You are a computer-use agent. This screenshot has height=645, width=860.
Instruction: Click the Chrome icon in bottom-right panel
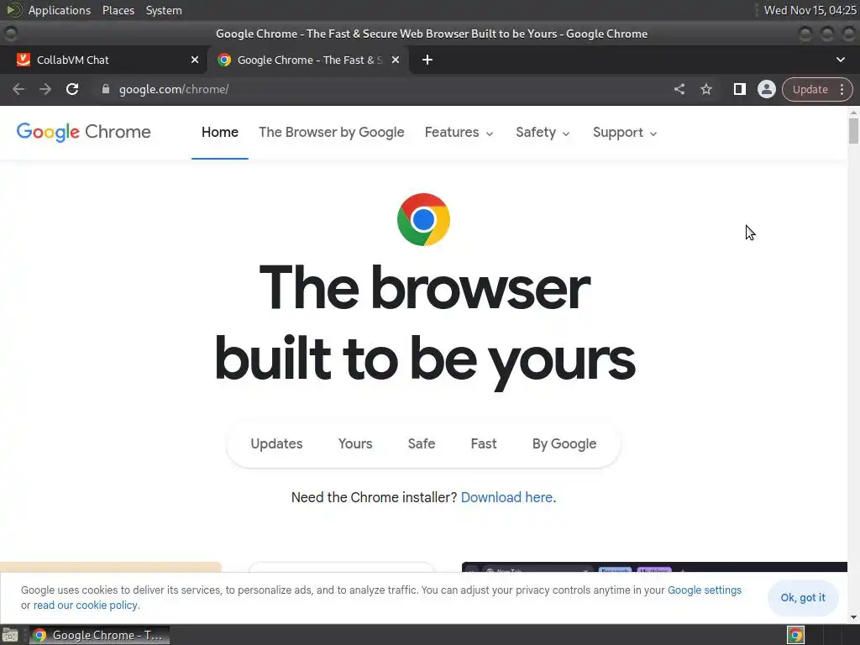tap(795, 635)
